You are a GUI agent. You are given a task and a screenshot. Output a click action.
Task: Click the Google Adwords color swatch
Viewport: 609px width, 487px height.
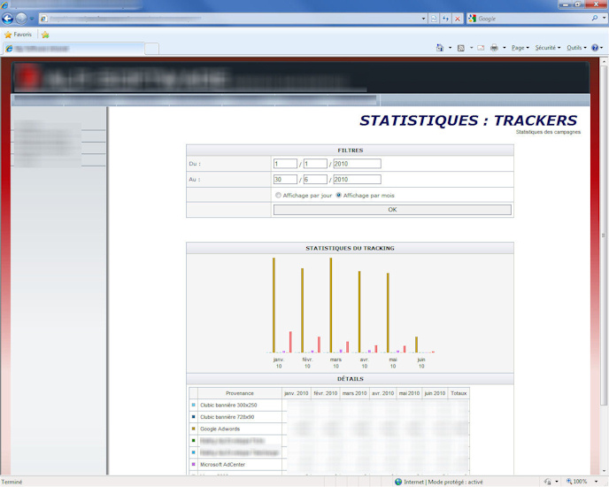point(194,429)
